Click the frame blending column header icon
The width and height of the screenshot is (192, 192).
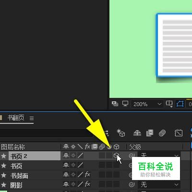coord(95,146)
